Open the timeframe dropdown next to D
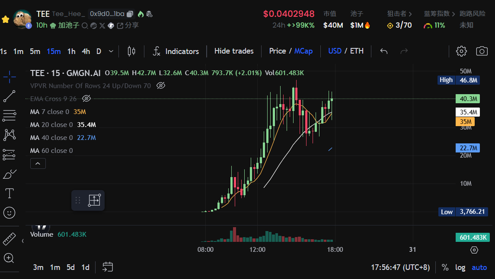 111,51
